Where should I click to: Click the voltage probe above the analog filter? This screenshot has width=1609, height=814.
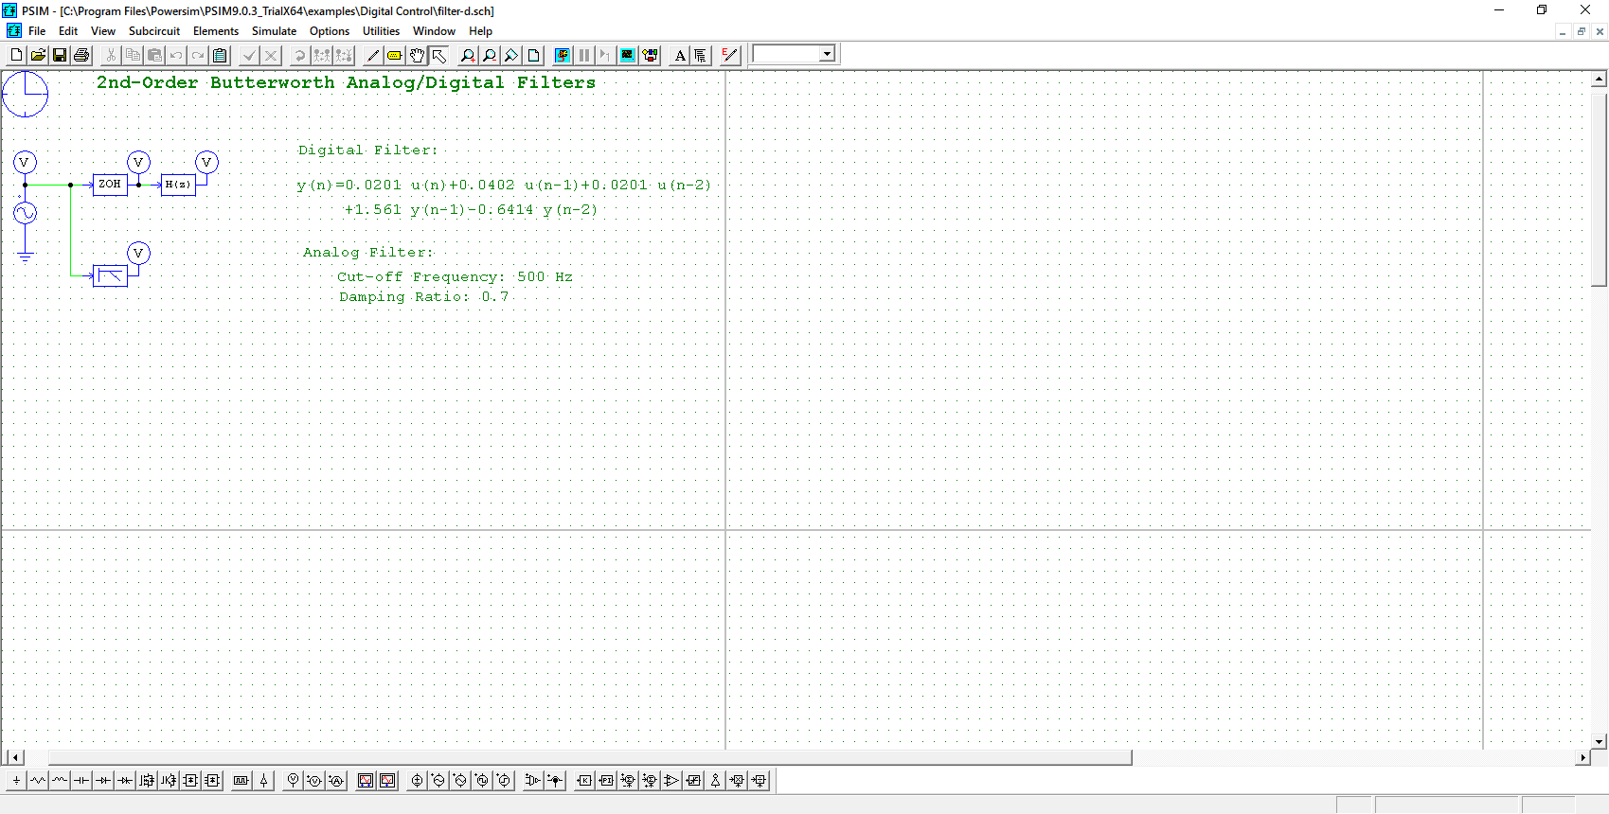[x=138, y=253]
